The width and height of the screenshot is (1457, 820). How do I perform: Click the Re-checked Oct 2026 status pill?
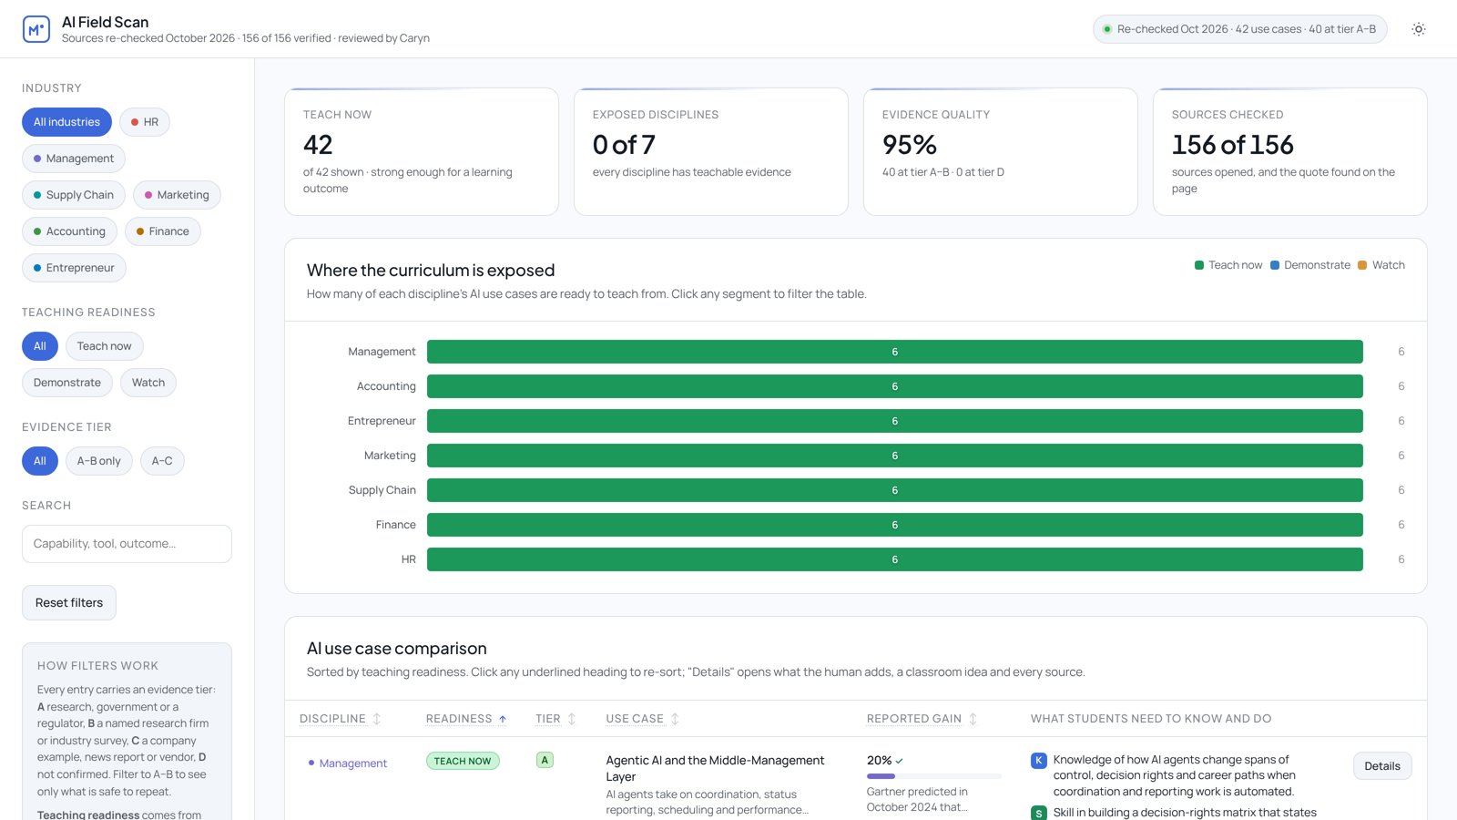click(1240, 29)
